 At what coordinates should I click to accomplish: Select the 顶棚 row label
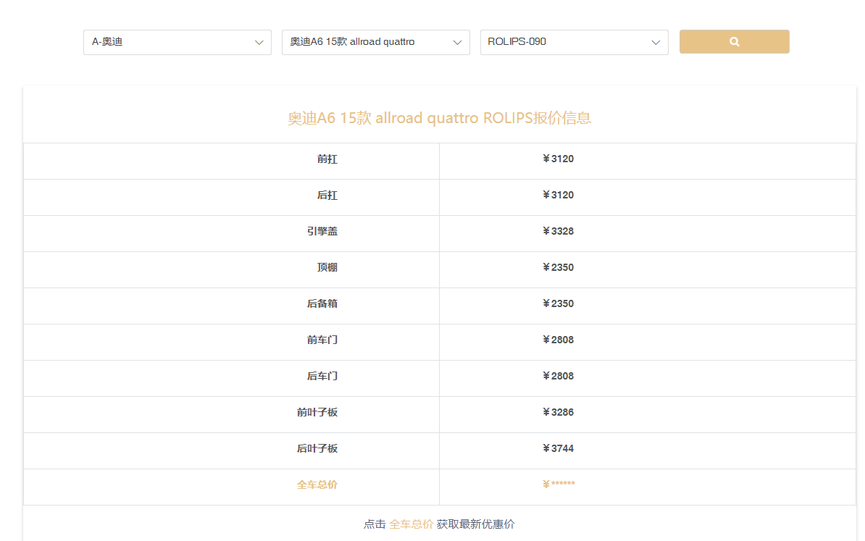click(x=327, y=267)
